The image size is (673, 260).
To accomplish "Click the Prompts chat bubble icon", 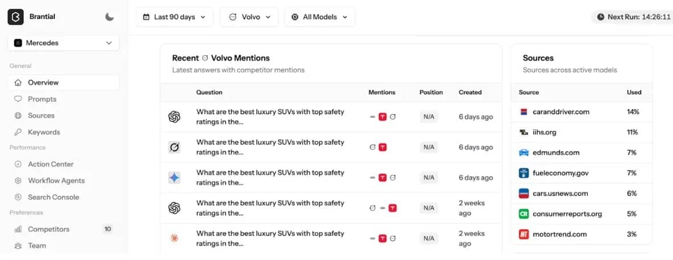I will click(18, 99).
